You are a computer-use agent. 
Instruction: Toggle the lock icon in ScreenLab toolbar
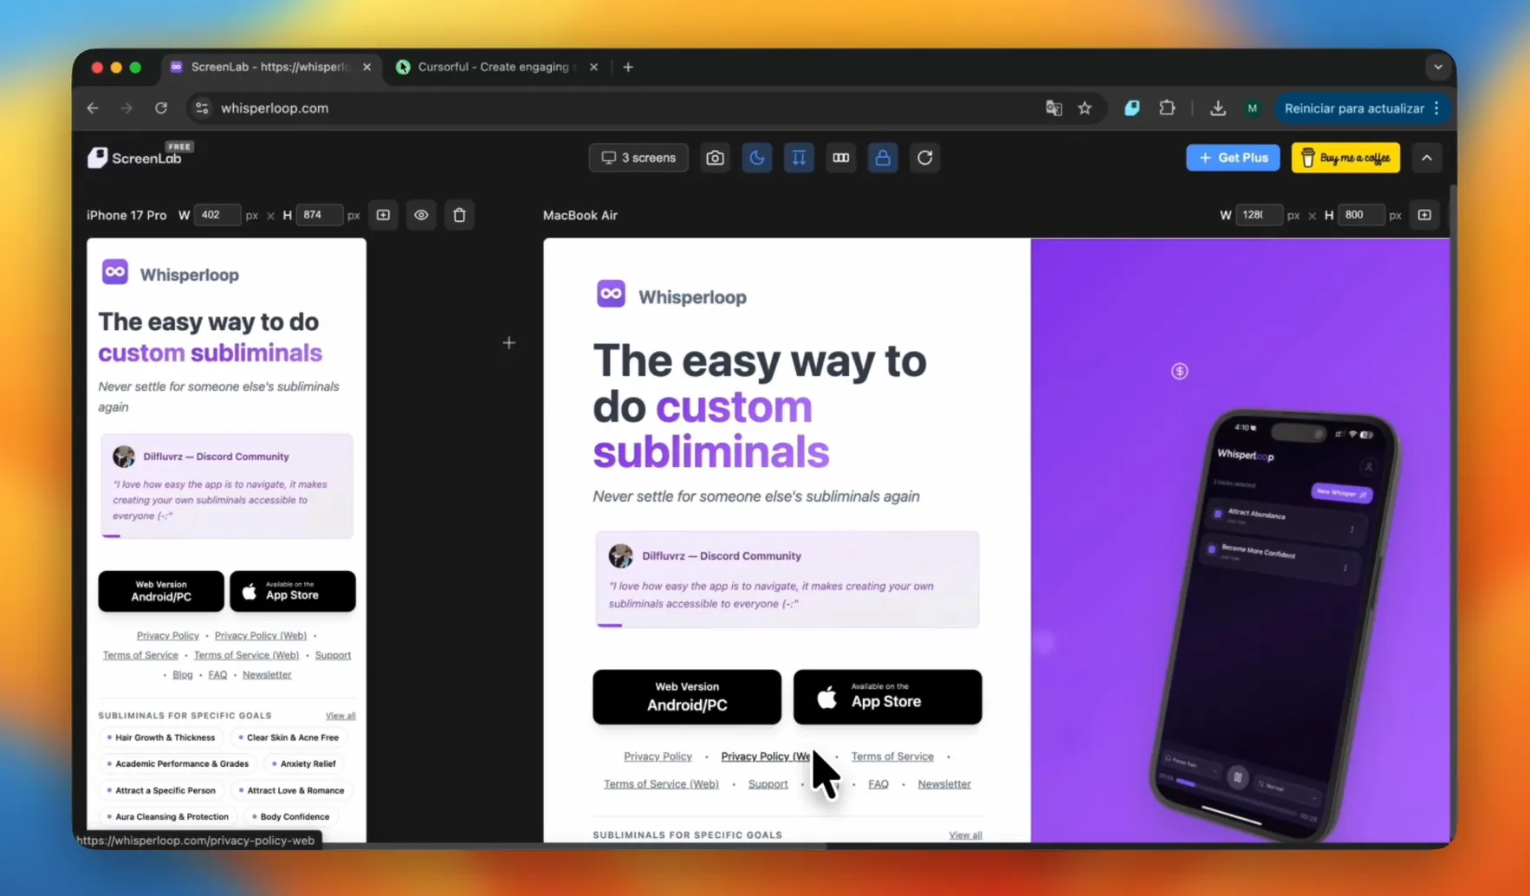(883, 158)
